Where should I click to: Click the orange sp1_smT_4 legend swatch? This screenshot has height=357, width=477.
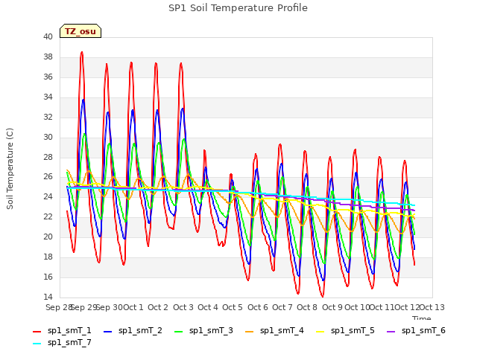pyautogui.click(x=250, y=332)
